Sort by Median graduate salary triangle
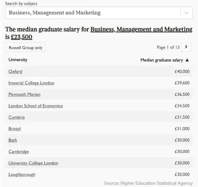This screenshot has width=198, height=187. 187,60
